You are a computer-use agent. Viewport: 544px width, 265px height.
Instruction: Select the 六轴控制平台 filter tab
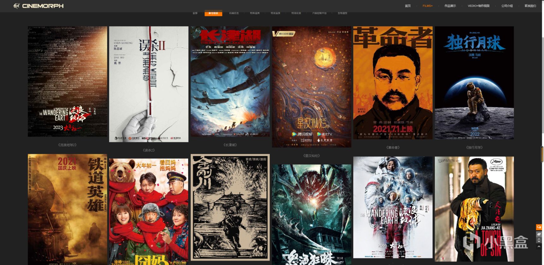click(319, 13)
